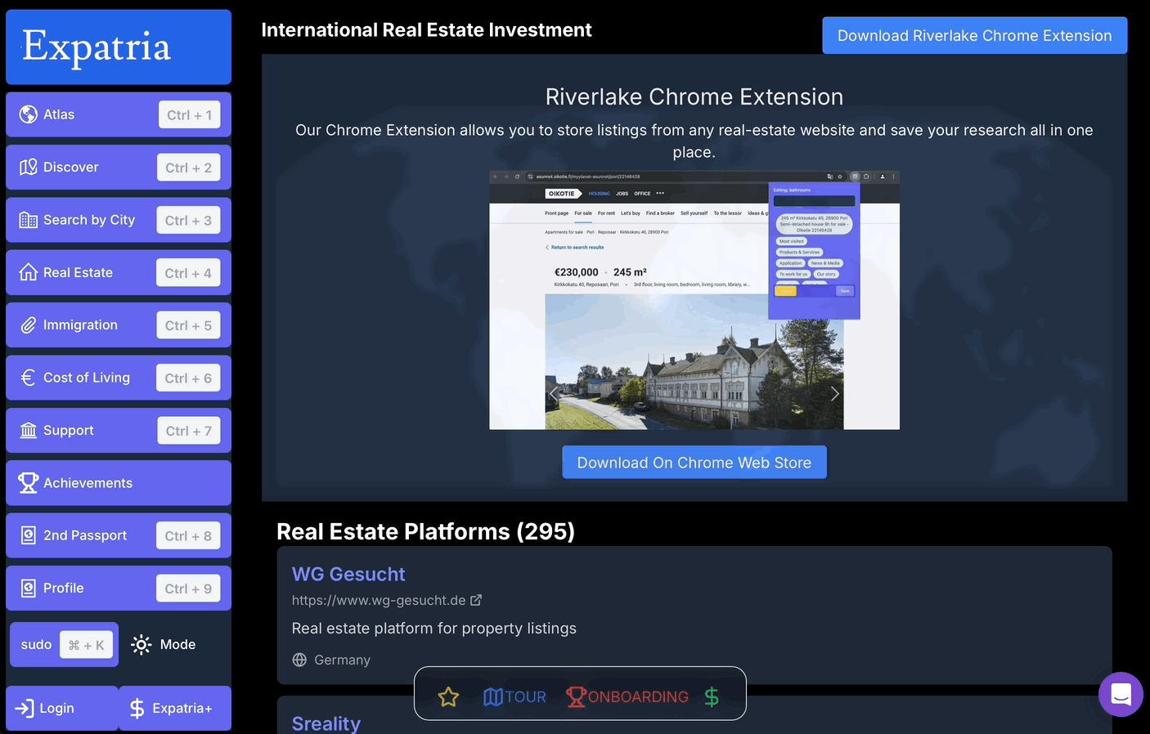Open the Atlas menu item
This screenshot has width=1150, height=734.
point(119,114)
